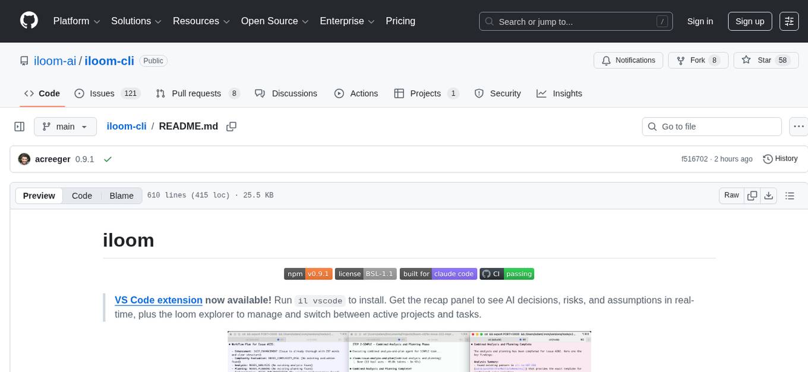The width and height of the screenshot is (808, 372).
Task: Open the file outline symbols list
Action: click(790, 195)
